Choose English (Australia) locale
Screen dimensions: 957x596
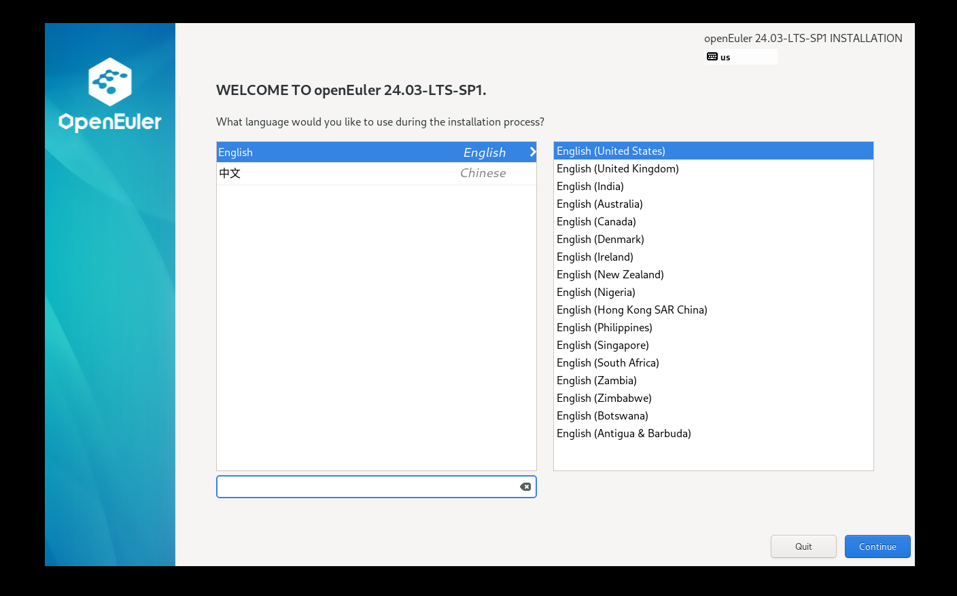click(714, 204)
